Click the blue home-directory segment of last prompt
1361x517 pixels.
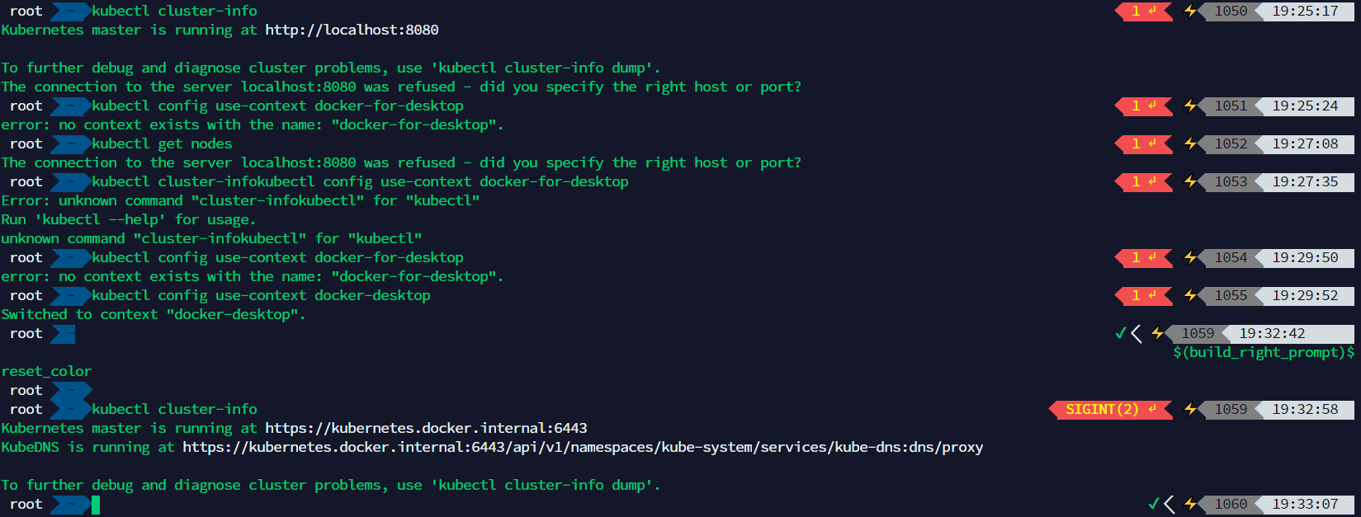coord(71,504)
